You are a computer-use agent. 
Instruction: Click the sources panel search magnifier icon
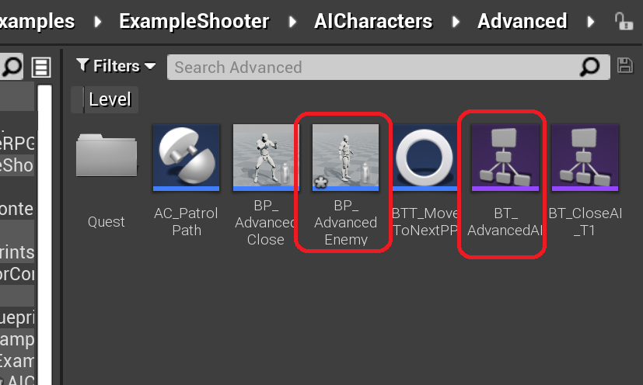point(12,66)
